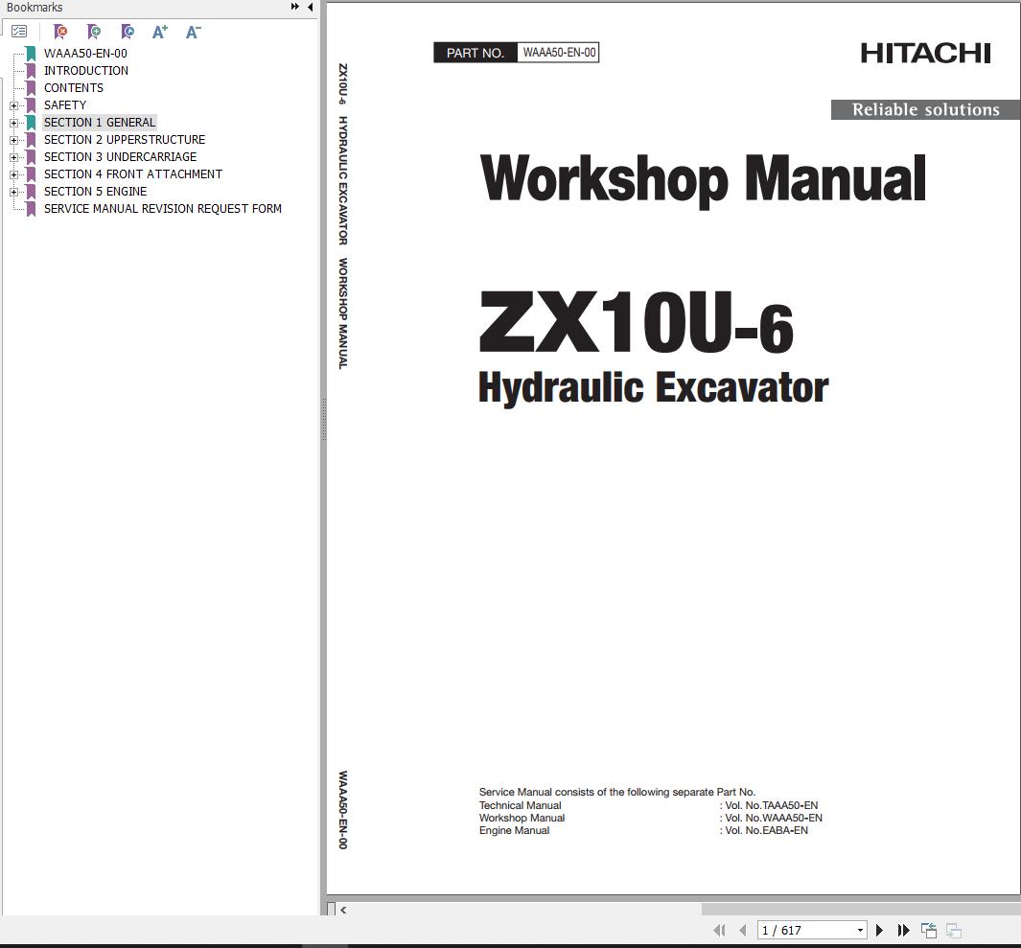
Task: Click the "Vol. No.EABA-EN" text
Action: [766, 831]
